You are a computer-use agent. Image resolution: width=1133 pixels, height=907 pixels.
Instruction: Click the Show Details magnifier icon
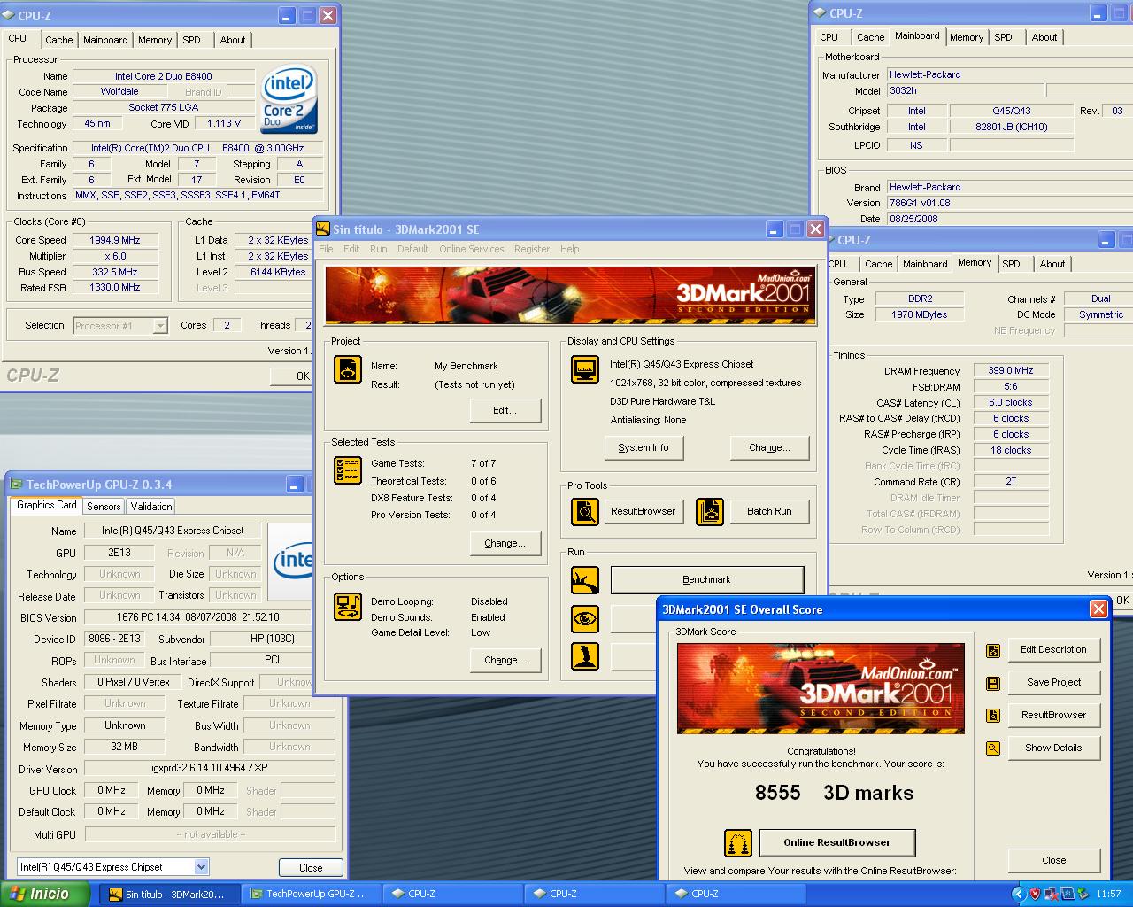coord(993,748)
